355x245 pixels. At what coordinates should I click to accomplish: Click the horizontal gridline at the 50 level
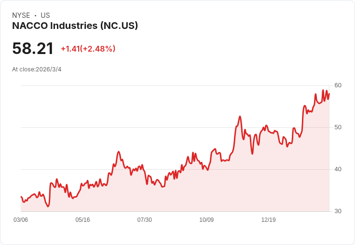[145, 128]
